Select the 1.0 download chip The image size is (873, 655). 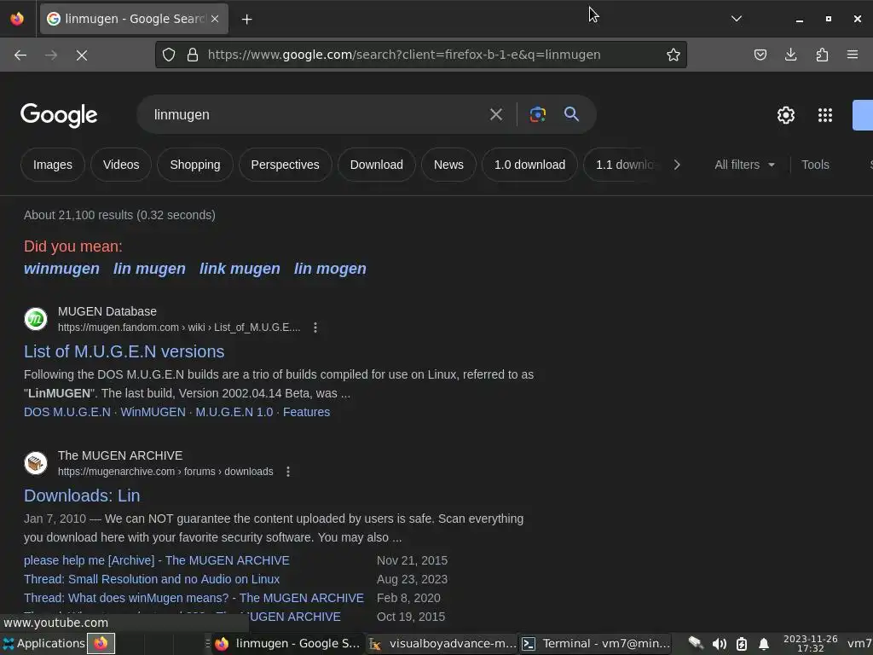(529, 165)
